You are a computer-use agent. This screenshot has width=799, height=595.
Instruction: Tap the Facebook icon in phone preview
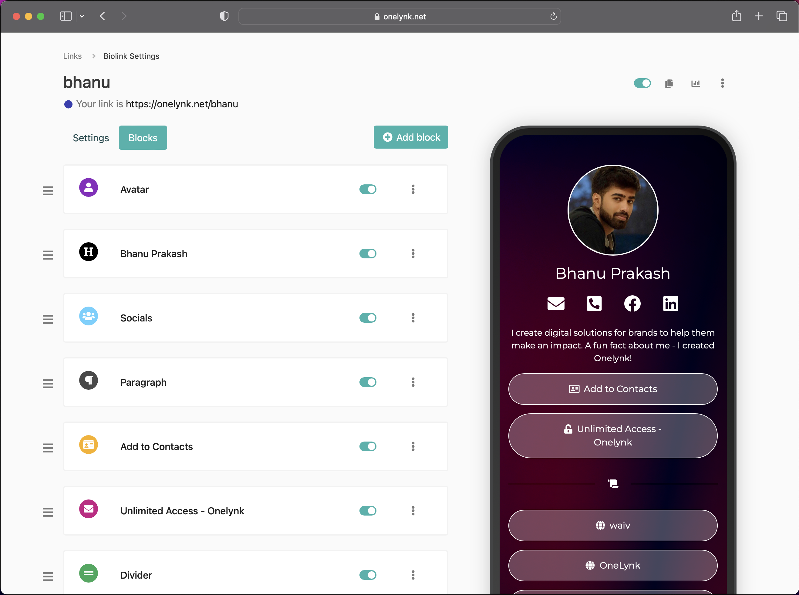[x=632, y=304]
